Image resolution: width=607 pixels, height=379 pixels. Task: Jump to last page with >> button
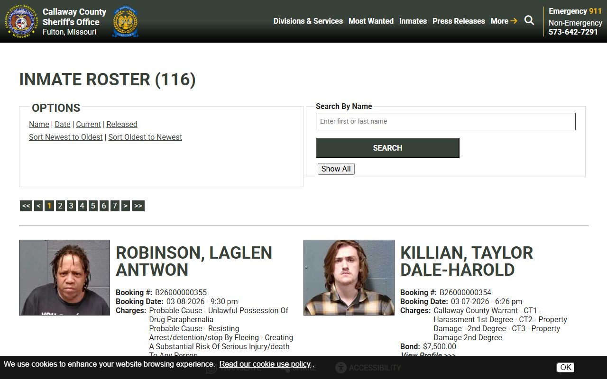[x=138, y=206]
